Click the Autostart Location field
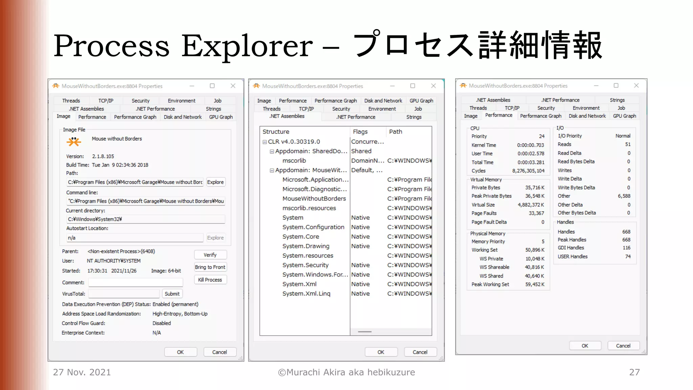The image size is (693, 390). tap(135, 238)
